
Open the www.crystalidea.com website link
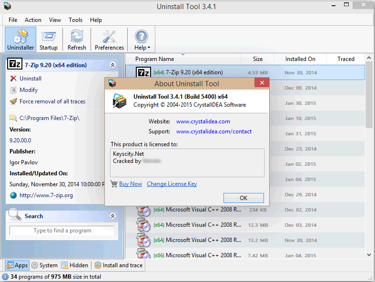click(x=203, y=121)
